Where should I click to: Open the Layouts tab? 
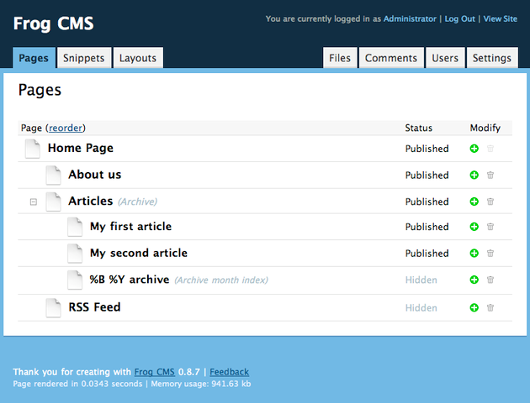138,58
